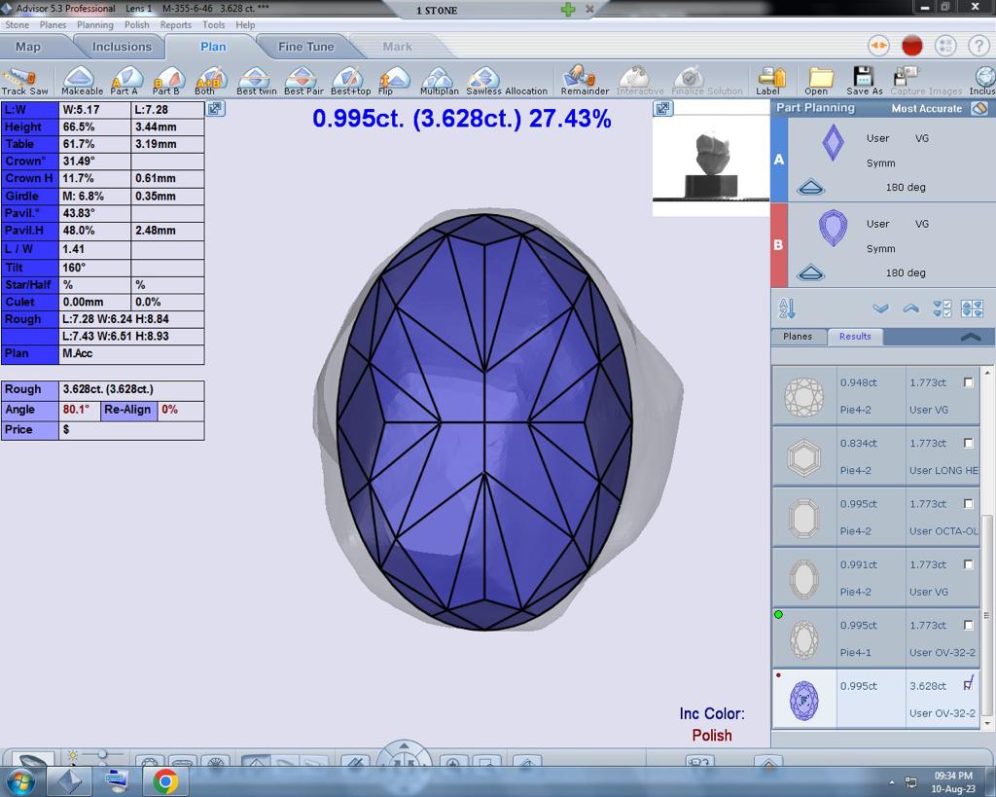Switch to the Inclusions tab
The height and width of the screenshot is (797, 996).
pyautogui.click(x=122, y=47)
